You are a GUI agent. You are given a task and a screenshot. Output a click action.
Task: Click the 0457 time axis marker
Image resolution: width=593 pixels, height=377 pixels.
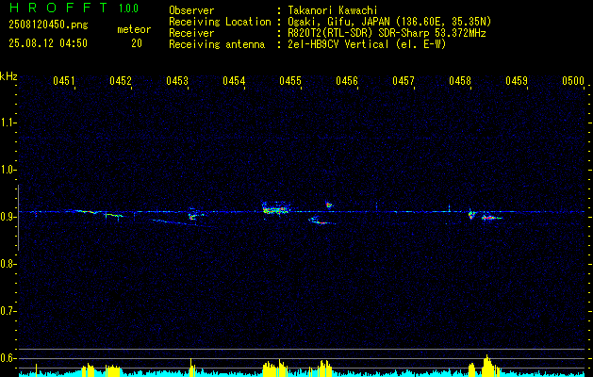point(404,80)
